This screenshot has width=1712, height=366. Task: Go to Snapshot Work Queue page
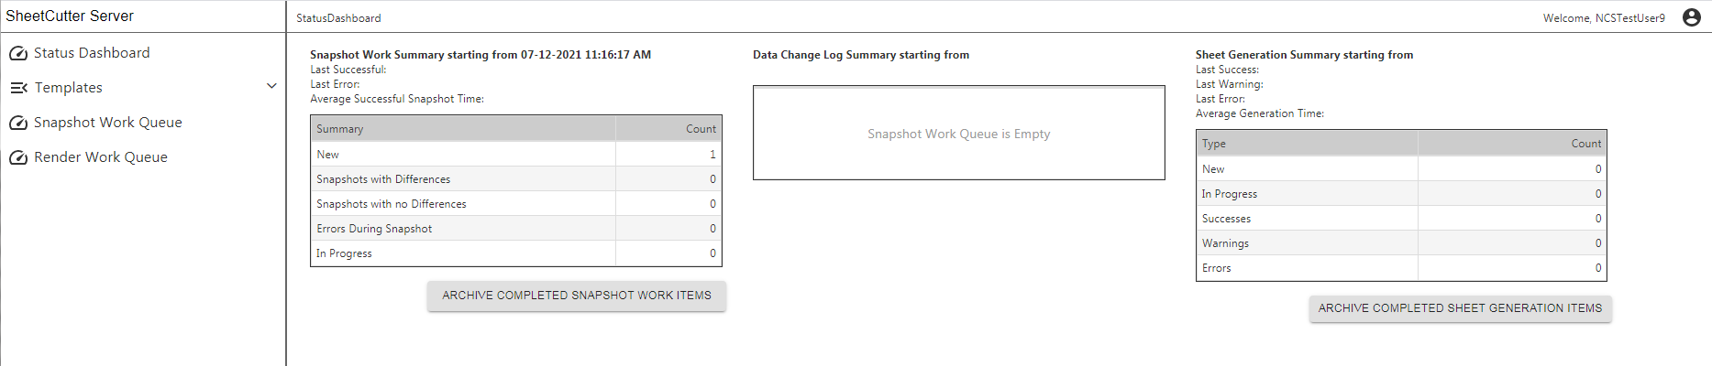pyautogui.click(x=107, y=123)
